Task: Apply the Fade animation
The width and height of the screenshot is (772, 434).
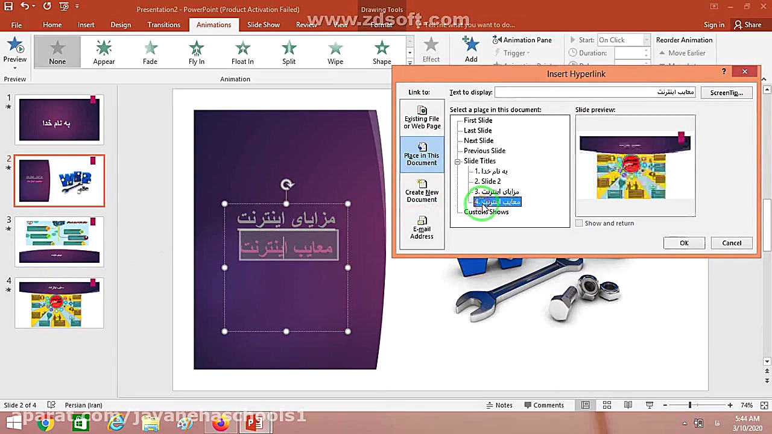Action: point(150,51)
